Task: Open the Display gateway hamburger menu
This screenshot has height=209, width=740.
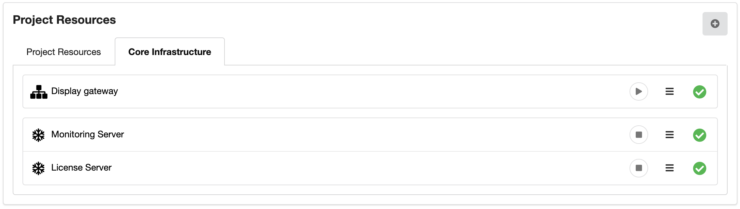Action: 669,91
